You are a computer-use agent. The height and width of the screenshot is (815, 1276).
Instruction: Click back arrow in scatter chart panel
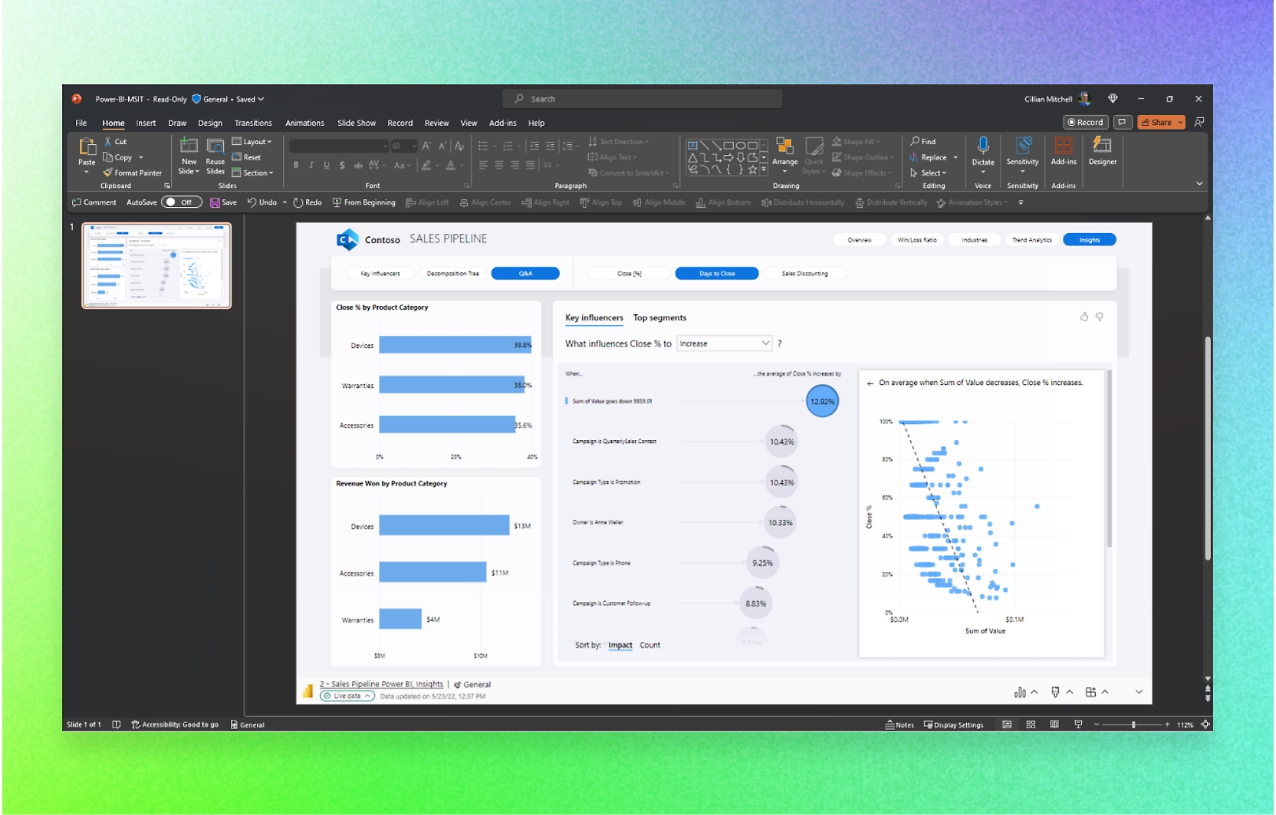click(870, 383)
